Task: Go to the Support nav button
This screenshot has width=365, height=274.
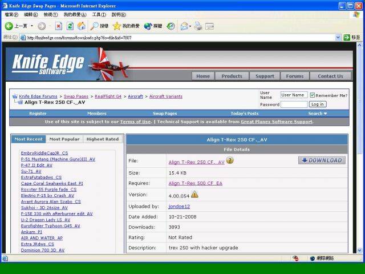Action: click(265, 76)
